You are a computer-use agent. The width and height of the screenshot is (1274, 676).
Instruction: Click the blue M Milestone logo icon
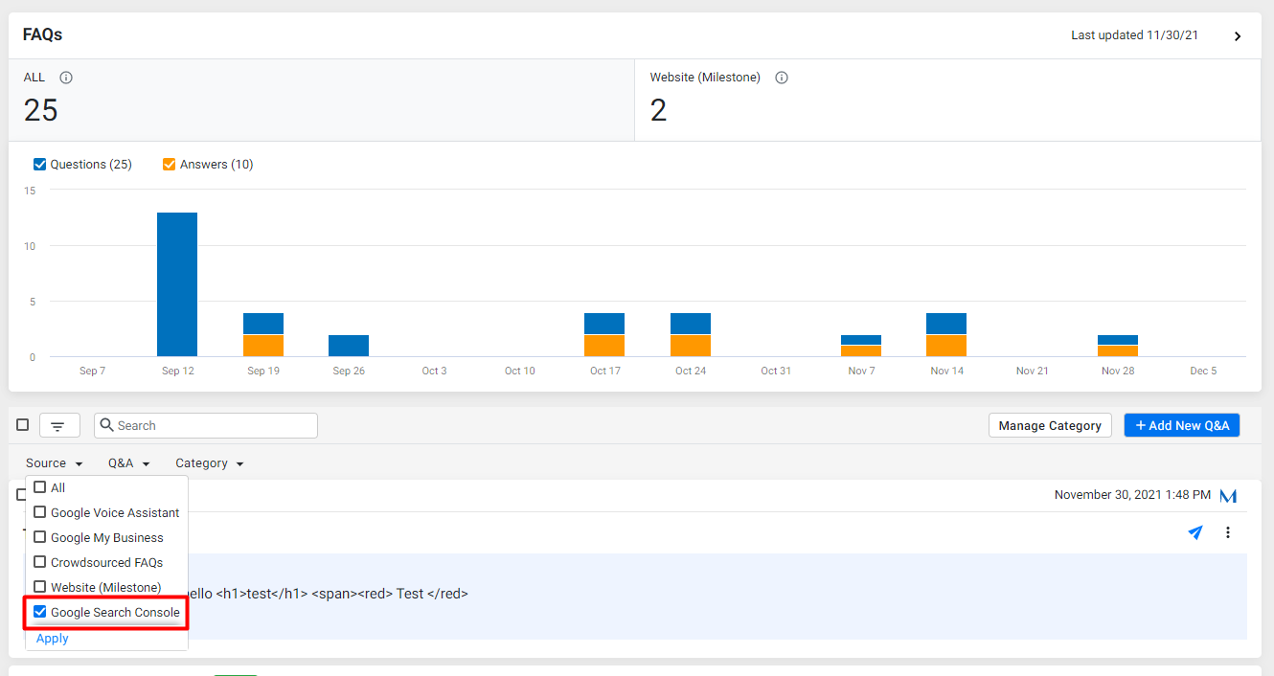(x=1228, y=495)
